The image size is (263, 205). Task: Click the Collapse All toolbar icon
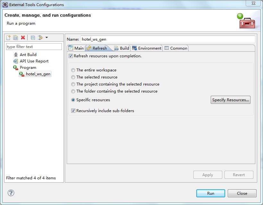point(33,38)
